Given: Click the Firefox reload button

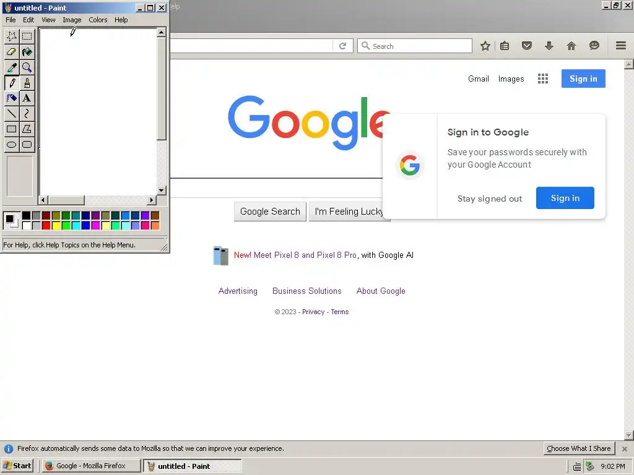Looking at the screenshot, I should 343,46.
